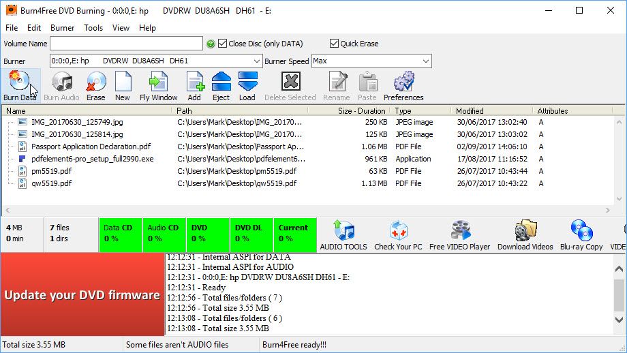Viewport: 627px width, 353px height.
Task: Create a new compilation with New icon
Action: click(x=123, y=86)
